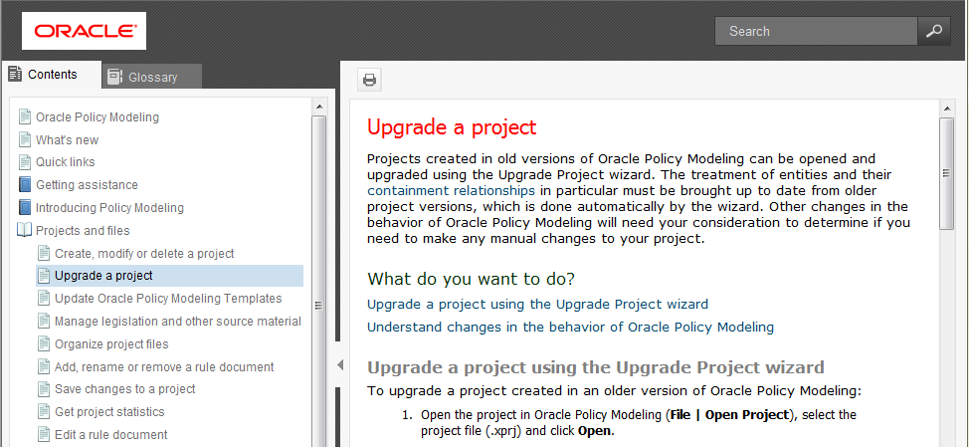Open the What's new topic

[67, 139]
